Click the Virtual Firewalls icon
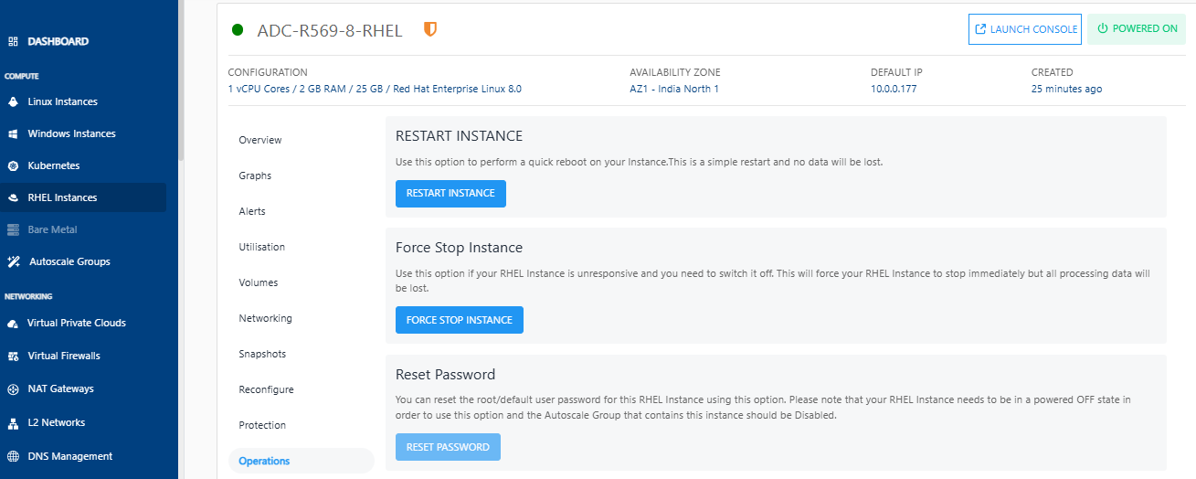Viewport: 1196px width, 479px height. (13, 356)
